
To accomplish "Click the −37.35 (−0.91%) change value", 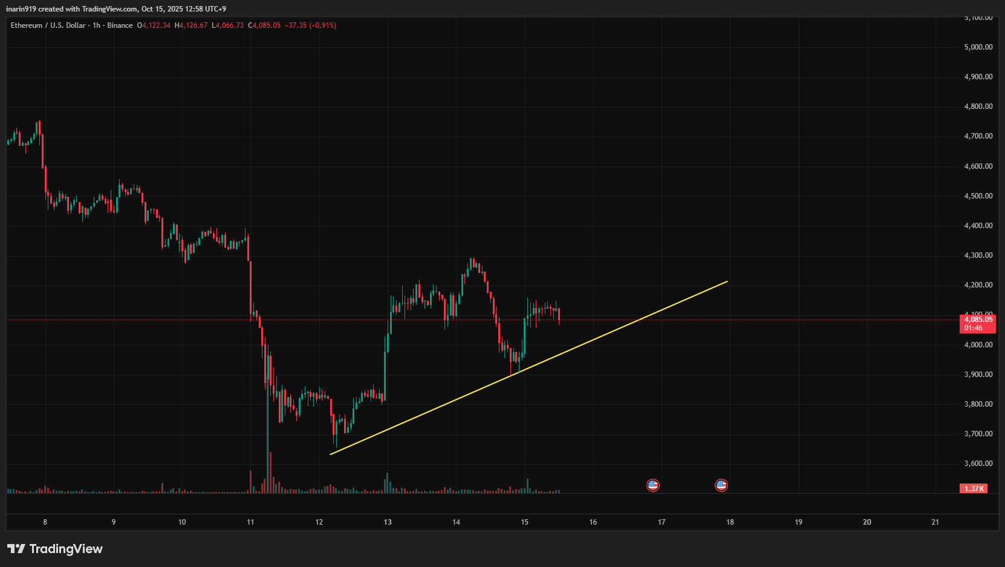I will (x=311, y=25).
